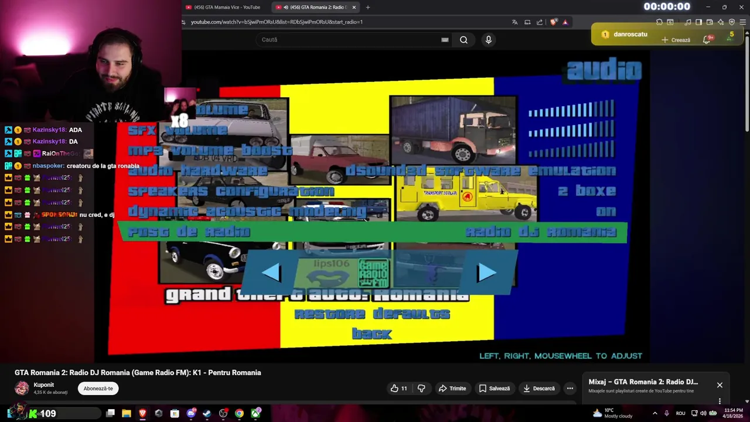The height and width of the screenshot is (422, 750).
Task: Select 'speakers configuration' menu entry
Action: tap(231, 192)
